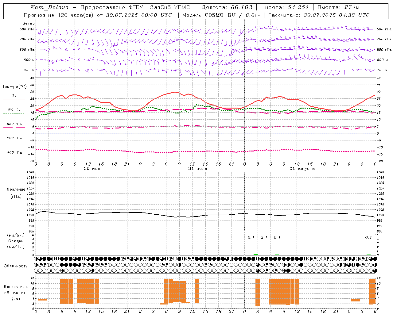Click the start time 30.07.2025 00:00 UTC
This screenshot has height=314, width=393.
(x=139, y=15)
